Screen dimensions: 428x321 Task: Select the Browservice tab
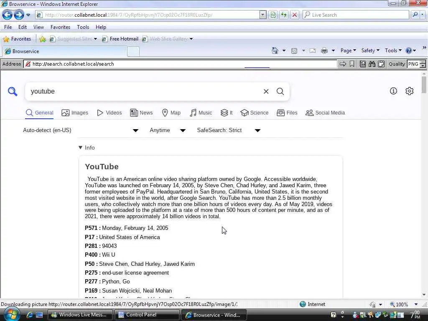(65, 51)
